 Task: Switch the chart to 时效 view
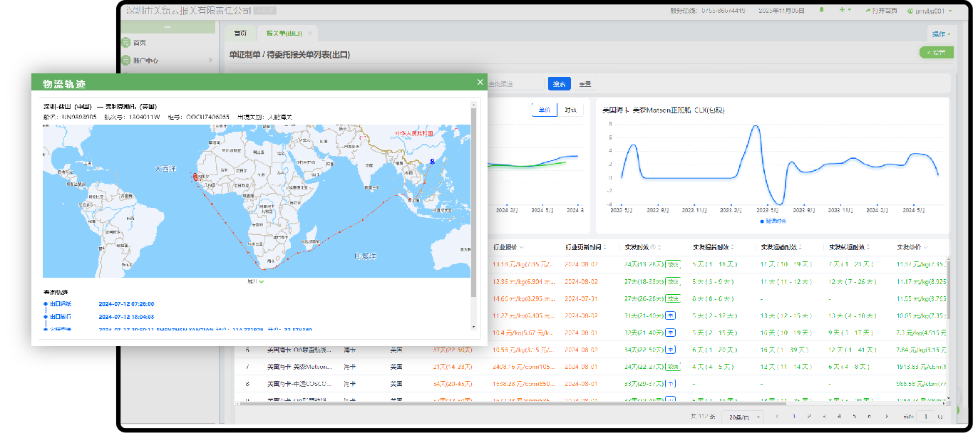click(570, 110)
